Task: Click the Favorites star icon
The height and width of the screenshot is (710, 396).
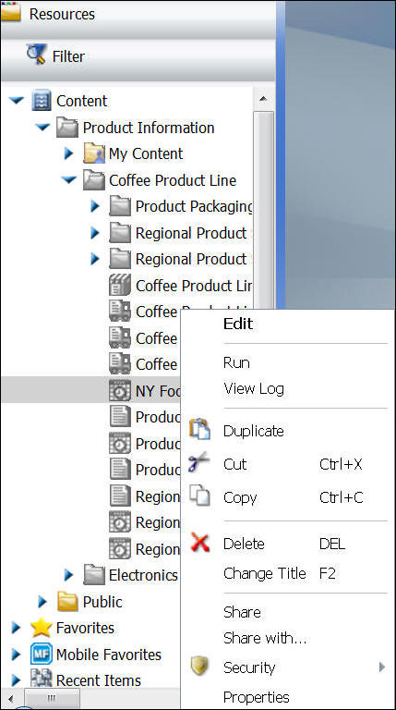Action: point(42,628)
